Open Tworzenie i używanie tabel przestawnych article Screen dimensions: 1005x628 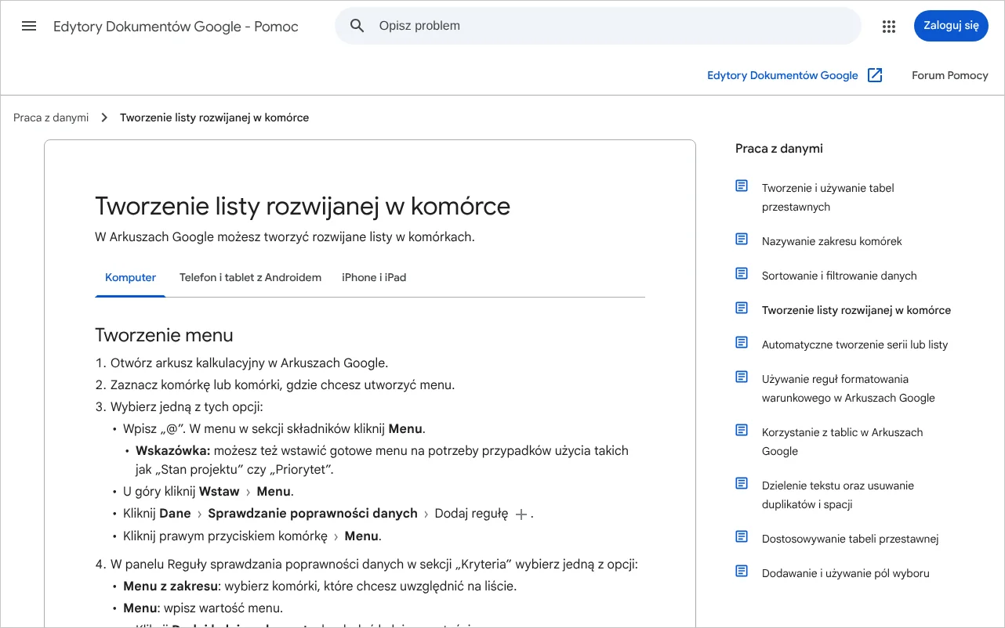(x=828, y=197)
